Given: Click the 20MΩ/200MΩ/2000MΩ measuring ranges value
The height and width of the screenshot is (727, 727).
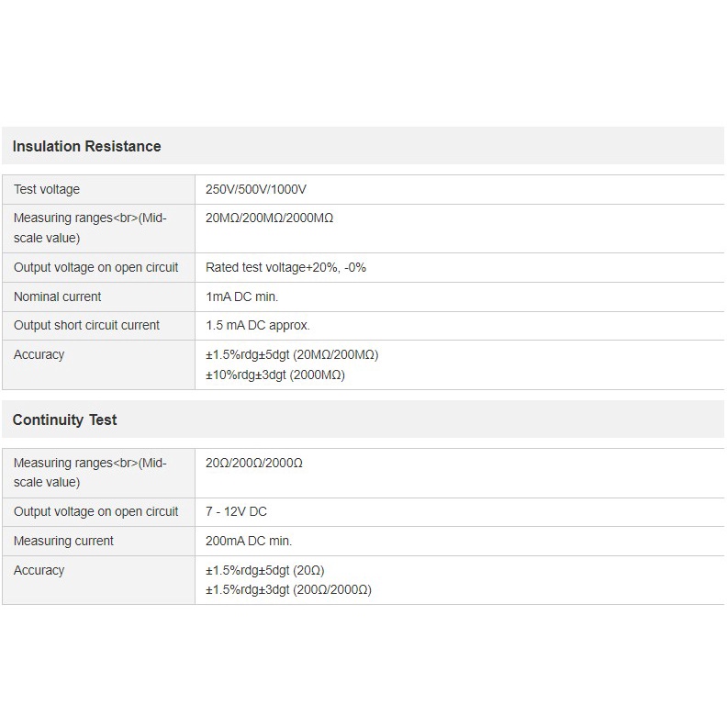Looking at the screenshot, I should (x=269, y=218).
